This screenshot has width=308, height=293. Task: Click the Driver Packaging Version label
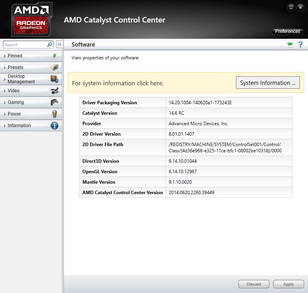coord(110,103)
